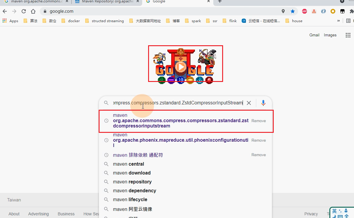354x218 pixels.
Task: Open the Apps grid shortcut in the bookmarks bar
Action: (10, 21)
